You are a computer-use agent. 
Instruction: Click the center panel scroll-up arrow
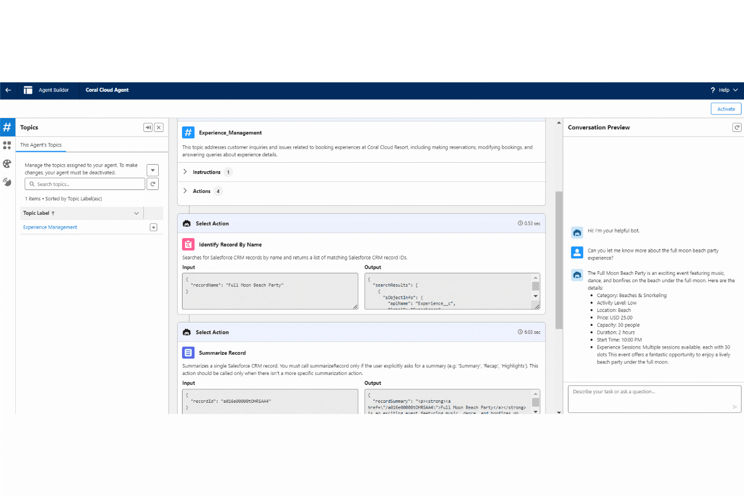559,123
